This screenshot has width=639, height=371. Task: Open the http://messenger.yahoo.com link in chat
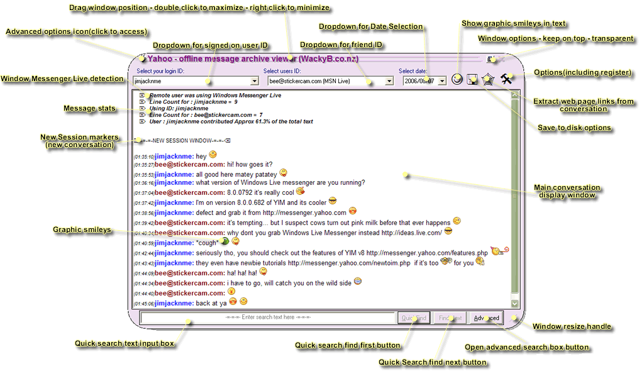pyautogui.click(x=304, y=213)
